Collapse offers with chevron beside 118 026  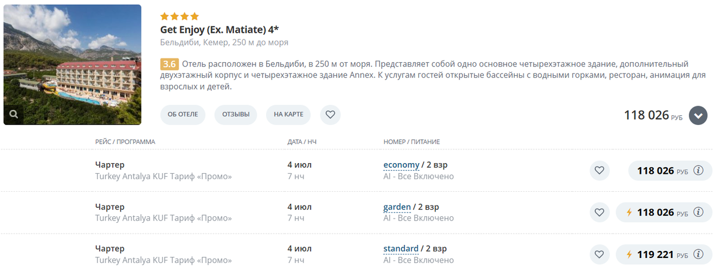click(698, 115)
